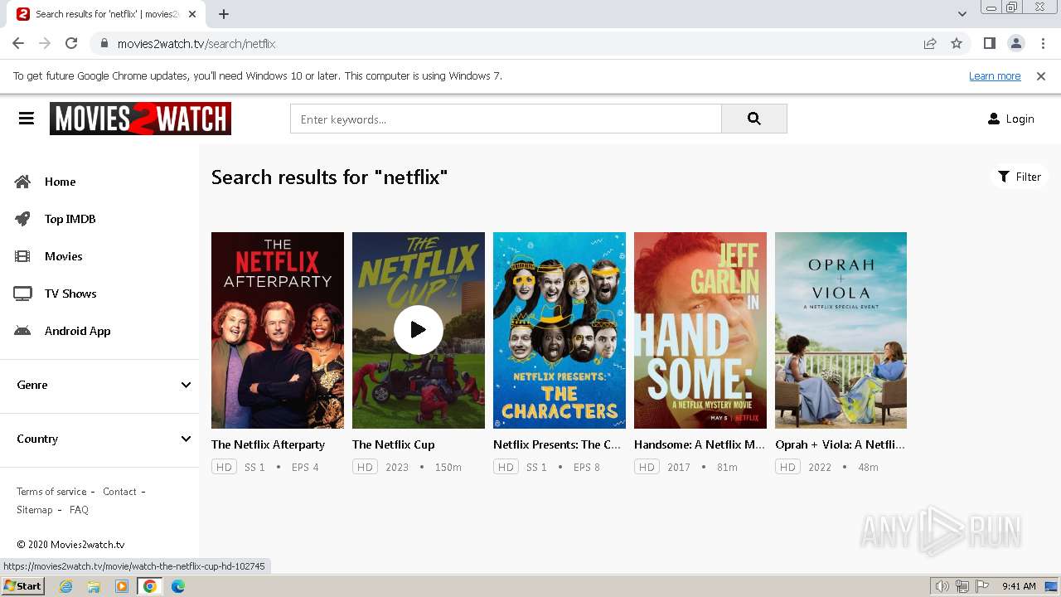
Task: Click the Android App robot icon
Action: [x=22, y=331]
